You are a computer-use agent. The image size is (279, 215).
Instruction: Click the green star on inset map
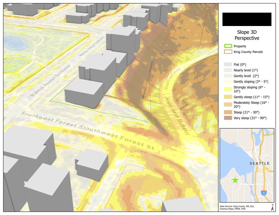point(235,180)
